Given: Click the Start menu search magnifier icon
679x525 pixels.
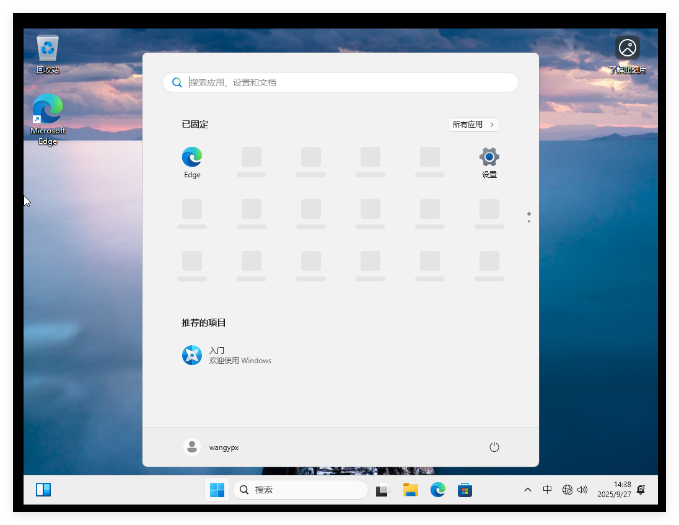Looking at the screenshot, I should pos(177,82).
